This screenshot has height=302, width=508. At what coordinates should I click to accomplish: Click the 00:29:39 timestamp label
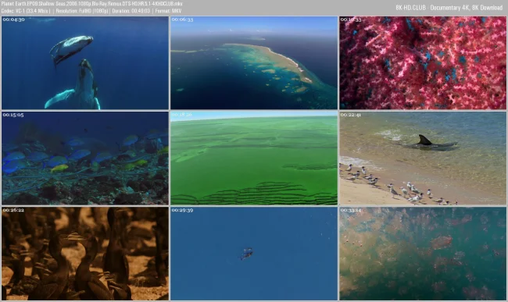click(182, 210)
